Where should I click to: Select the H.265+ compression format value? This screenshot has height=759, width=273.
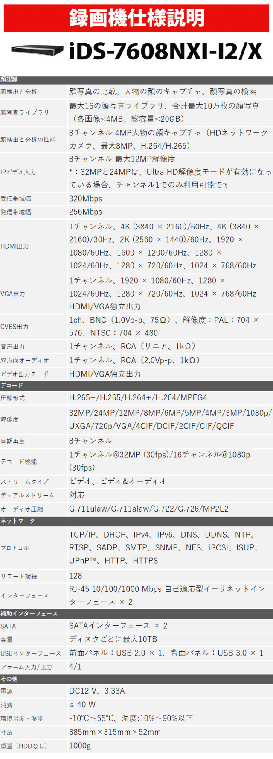pyautogui.click(x=138, y=398)
